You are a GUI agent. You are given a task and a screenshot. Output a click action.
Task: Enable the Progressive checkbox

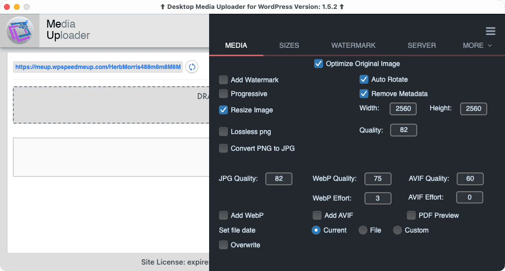pyautogui.click(x=223, y=94)
